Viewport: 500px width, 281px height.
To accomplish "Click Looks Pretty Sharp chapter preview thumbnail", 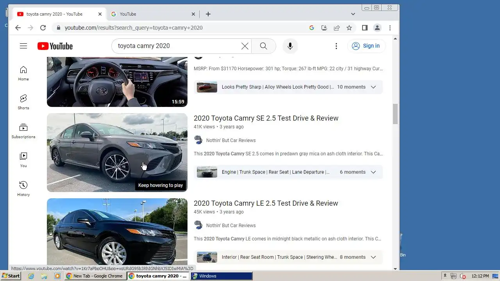I will coord(207,87).
